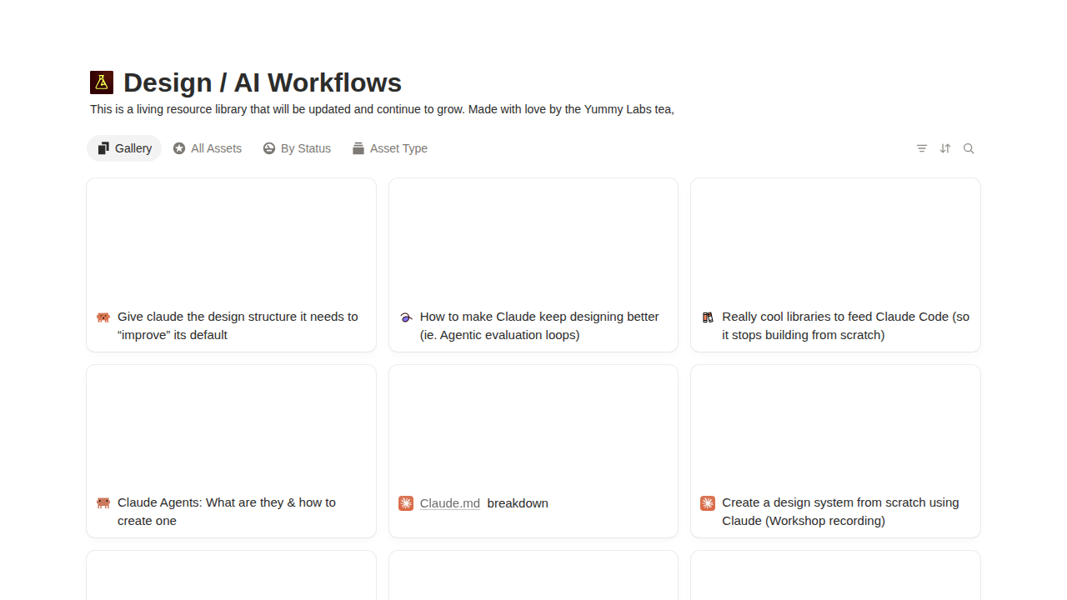The image size is (1067, 600).
Task: Click the icon beside 'How to make Claude keep designing'
Action: pos(406,317)
